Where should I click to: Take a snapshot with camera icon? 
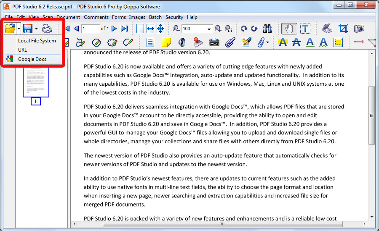click(x=359, y=29)
